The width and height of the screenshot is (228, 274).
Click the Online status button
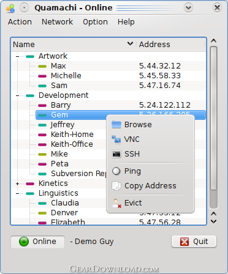(38, 242)
